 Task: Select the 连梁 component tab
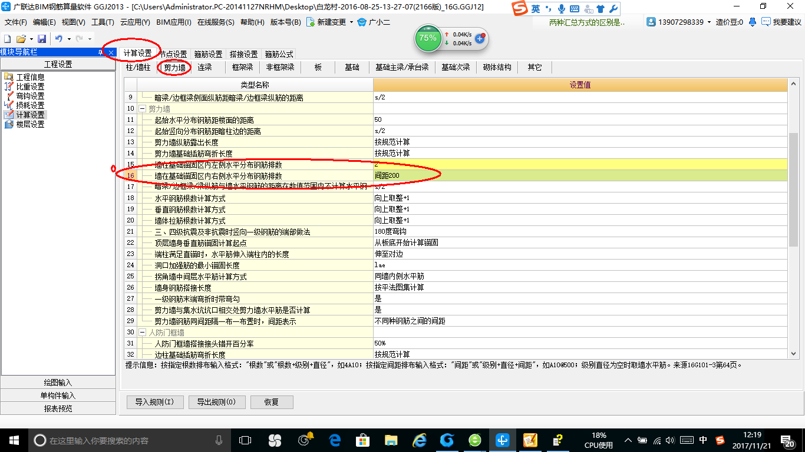click(204, 68)
